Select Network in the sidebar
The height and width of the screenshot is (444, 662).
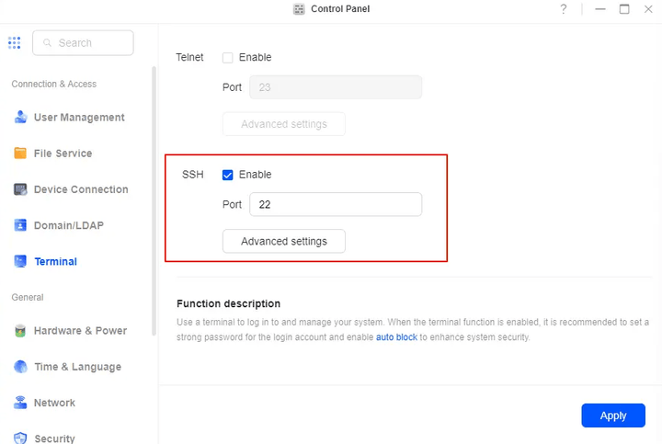(54, 403)
